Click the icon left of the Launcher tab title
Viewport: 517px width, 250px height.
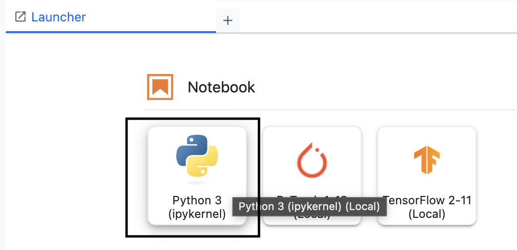[x=20, y=17]
